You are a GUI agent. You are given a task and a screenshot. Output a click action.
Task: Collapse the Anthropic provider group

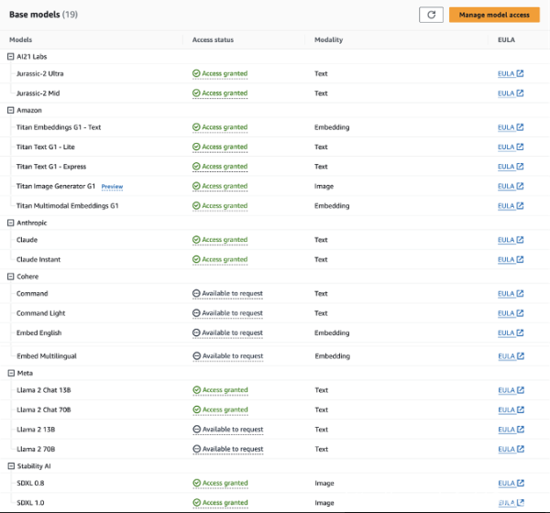[x=11, y=223]
